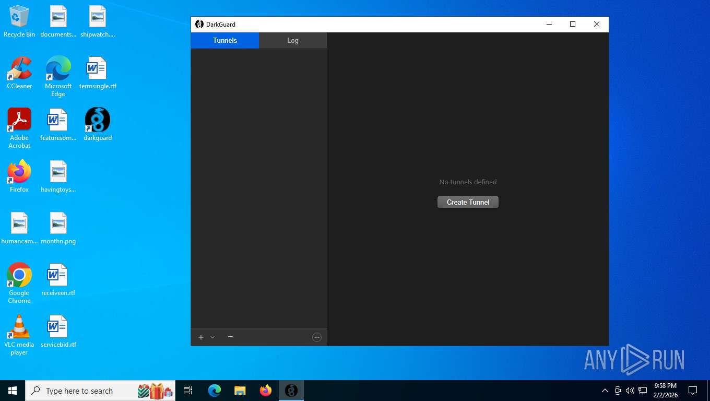Select the monthn.png image file
The height and width of the screenshot is (401, 710).
click(x=58, y=228)
